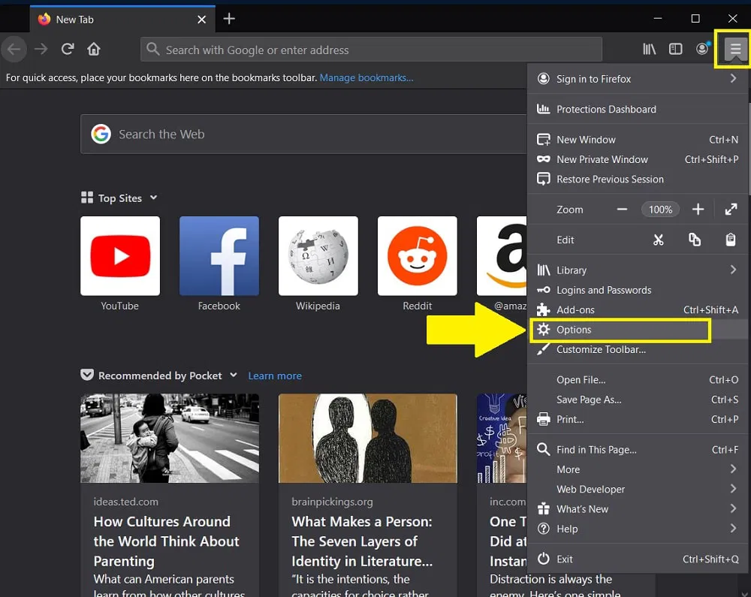This screenshot has width=751, height=597.
Task: Toggle the sidebar view
Action: 675,48
